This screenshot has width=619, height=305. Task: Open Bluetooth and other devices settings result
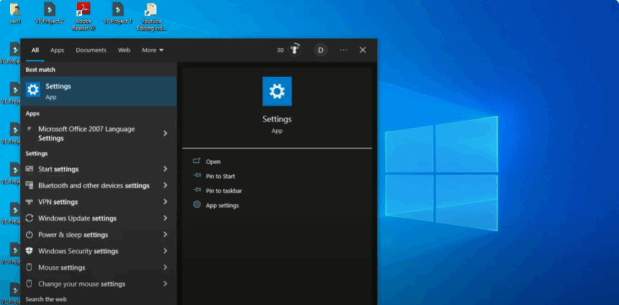94,186
